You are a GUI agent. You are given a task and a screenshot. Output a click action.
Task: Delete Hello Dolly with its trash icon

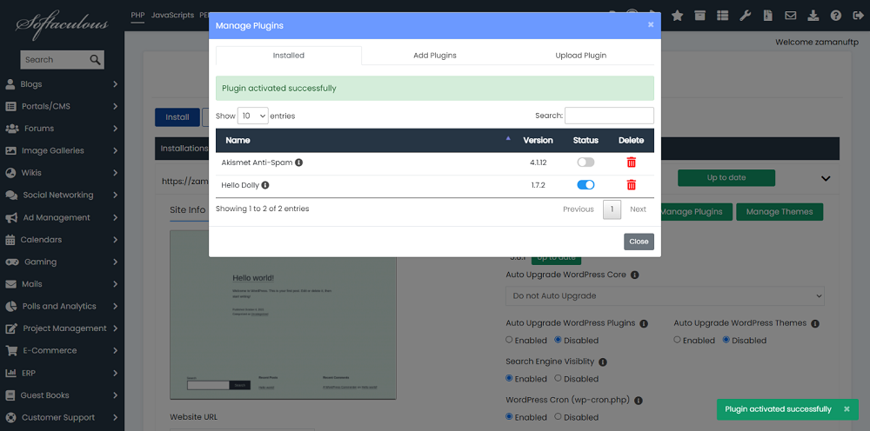tap(632, 185)
